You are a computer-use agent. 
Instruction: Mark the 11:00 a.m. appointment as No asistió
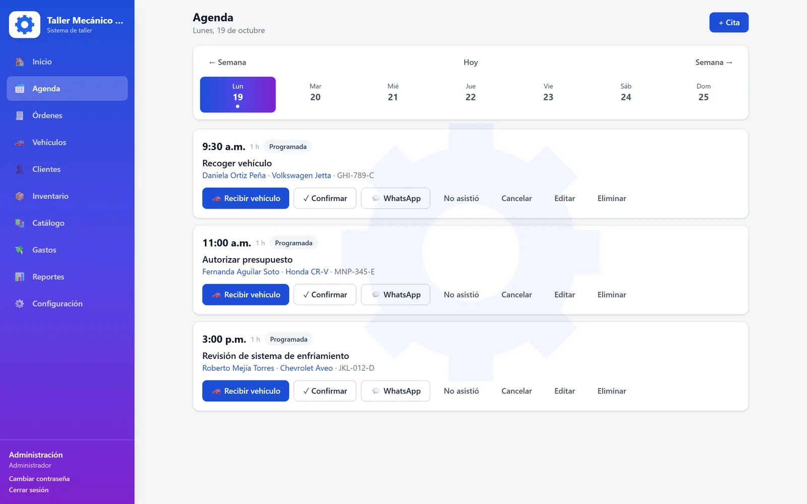pos(462,295)
